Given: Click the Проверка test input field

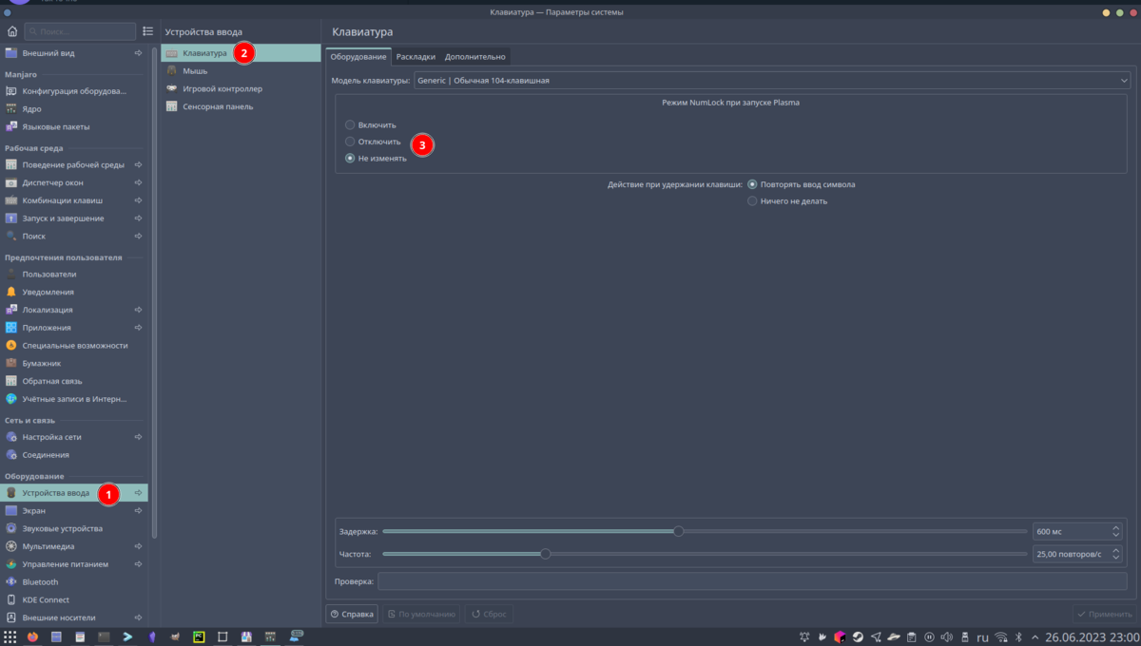Looking at the screenshot, I should (752, 581).
